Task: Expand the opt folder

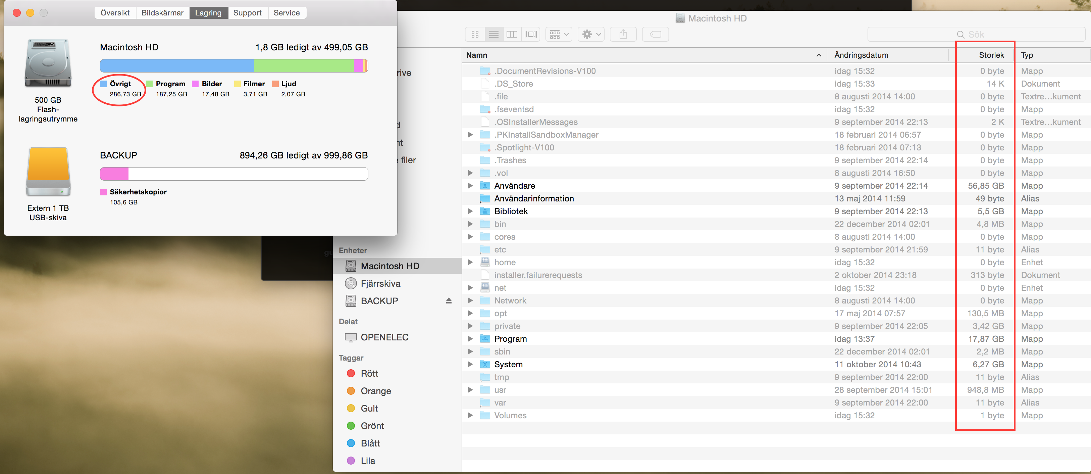Action: (470, 313)
